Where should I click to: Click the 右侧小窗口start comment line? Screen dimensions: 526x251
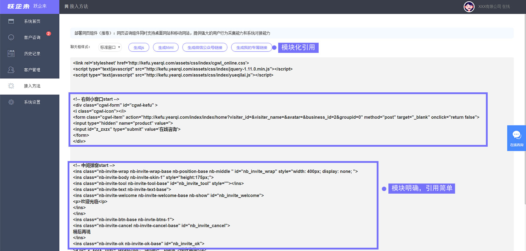tap(96, 99)
